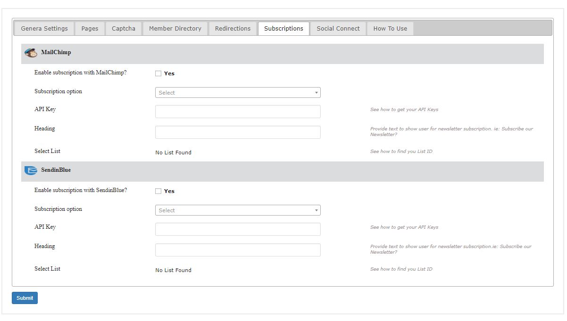
Task: Select the Member Directory tab
Action: pos(175,28)
